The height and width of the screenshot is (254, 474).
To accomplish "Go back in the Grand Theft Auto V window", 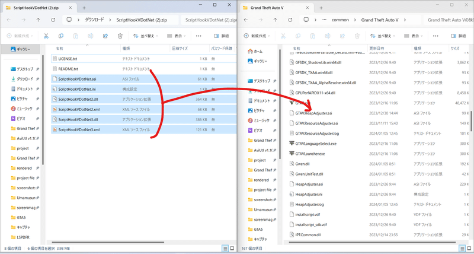I will coord(246,20).
